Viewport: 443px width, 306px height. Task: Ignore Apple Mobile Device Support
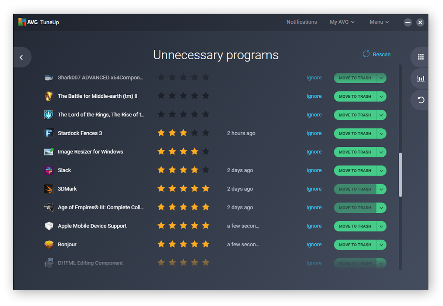click(314, 226)
